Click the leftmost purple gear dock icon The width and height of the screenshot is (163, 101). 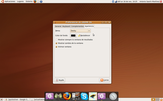pos(49,96)
